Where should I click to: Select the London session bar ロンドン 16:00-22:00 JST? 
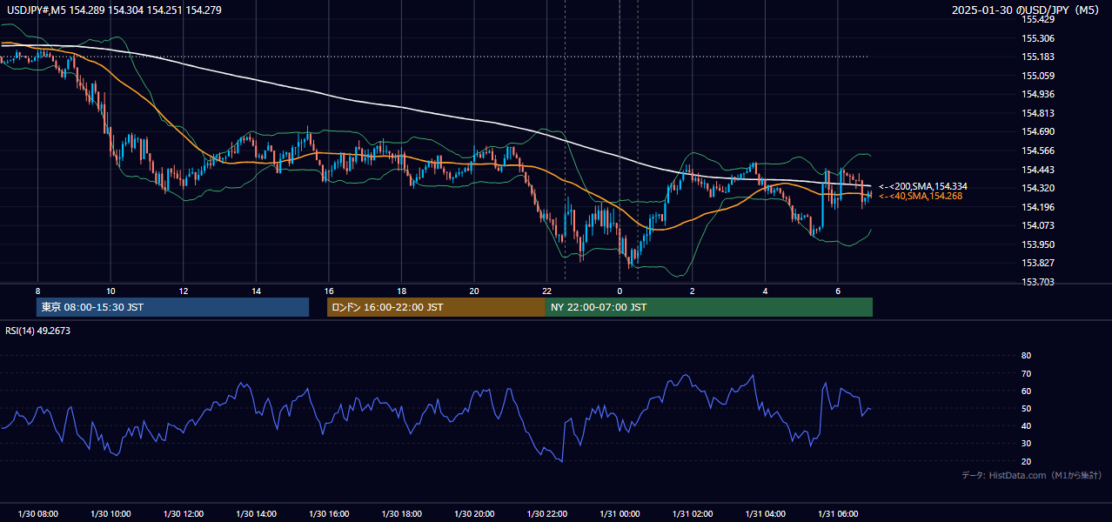[x=436, y=307]
